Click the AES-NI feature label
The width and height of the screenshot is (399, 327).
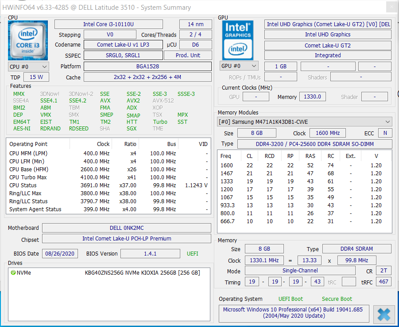tap(22, 129)
